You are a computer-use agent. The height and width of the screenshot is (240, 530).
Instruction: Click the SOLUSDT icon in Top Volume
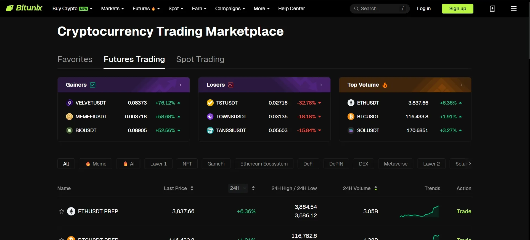click(x=351, y=130)
